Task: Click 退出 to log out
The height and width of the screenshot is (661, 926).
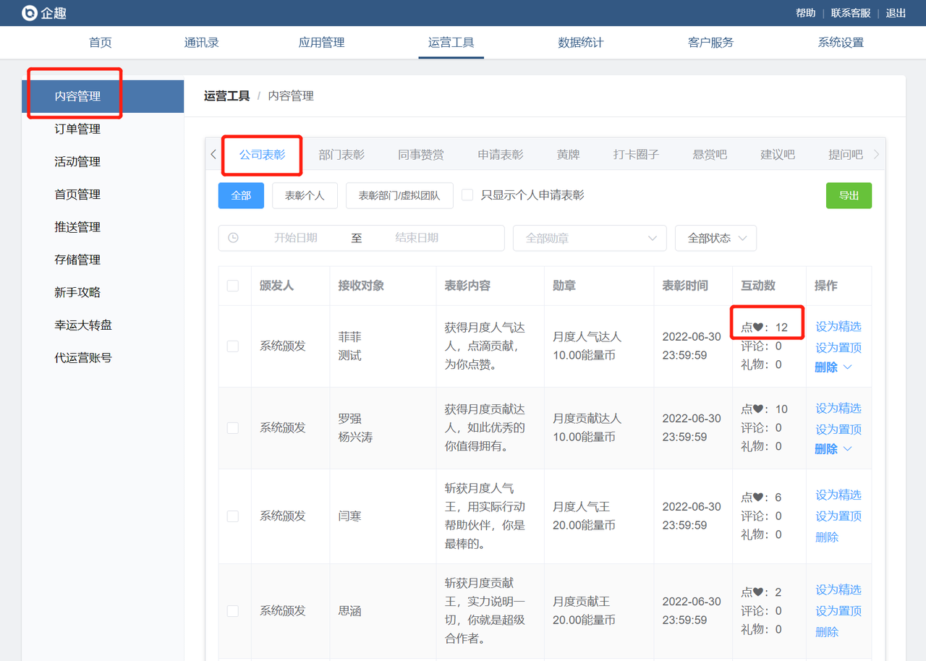Action: 896,13
